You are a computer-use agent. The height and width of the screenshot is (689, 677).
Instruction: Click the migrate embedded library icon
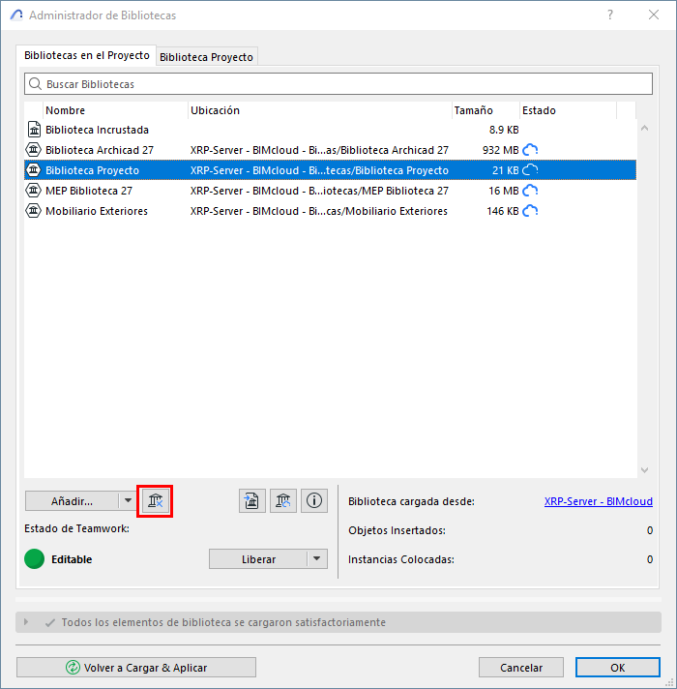(x=252, y=501)
